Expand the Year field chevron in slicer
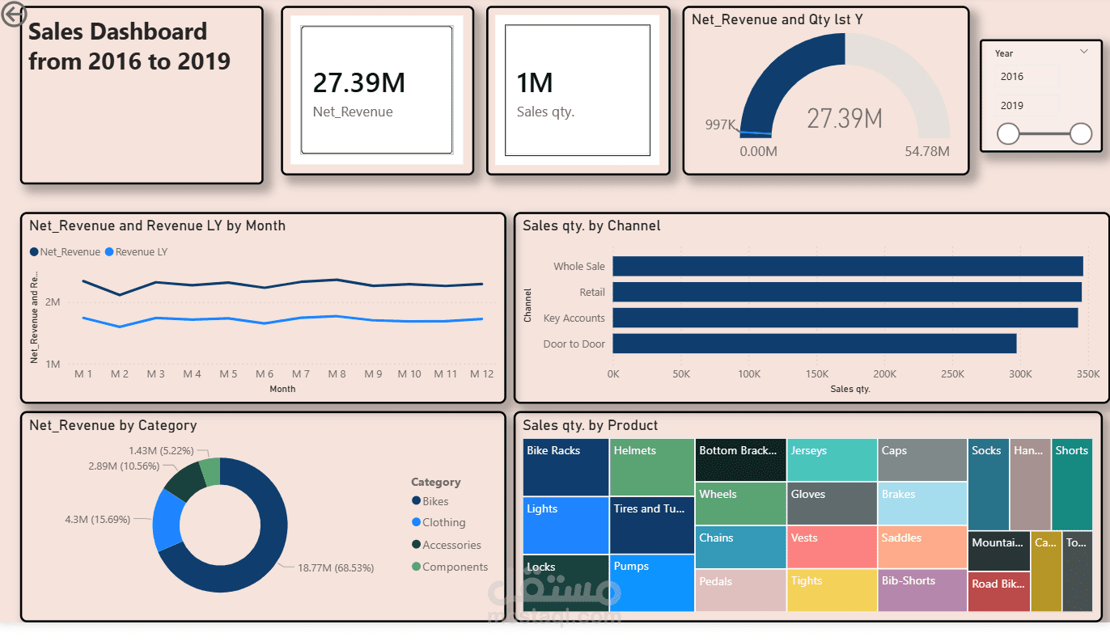 (x=1084, y=51)
